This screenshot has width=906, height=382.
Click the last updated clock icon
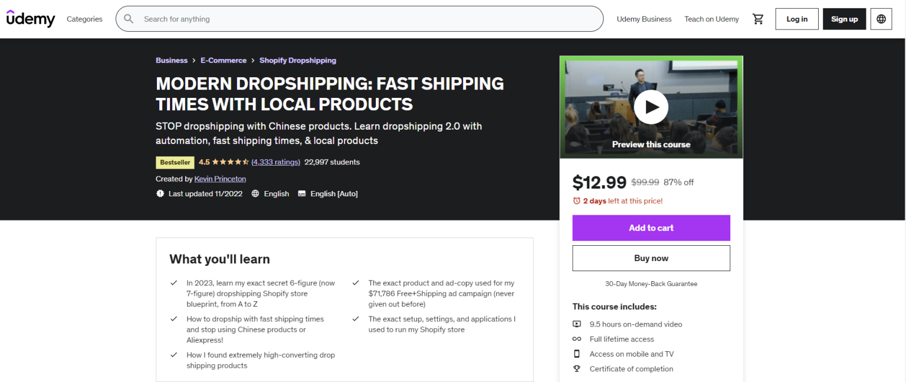159,193
